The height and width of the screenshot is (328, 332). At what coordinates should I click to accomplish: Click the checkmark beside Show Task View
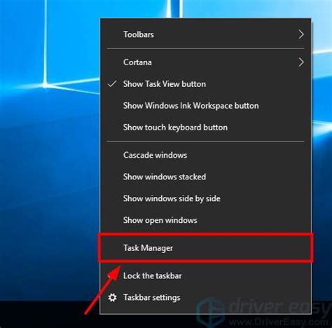click(112, 84)
